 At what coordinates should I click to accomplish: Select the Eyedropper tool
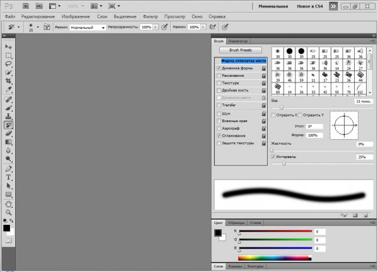click(8, 89)
